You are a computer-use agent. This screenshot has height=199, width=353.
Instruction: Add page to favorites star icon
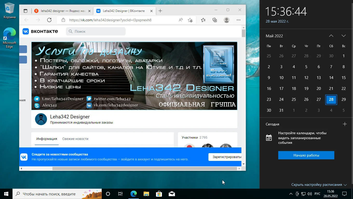point(190,20)
